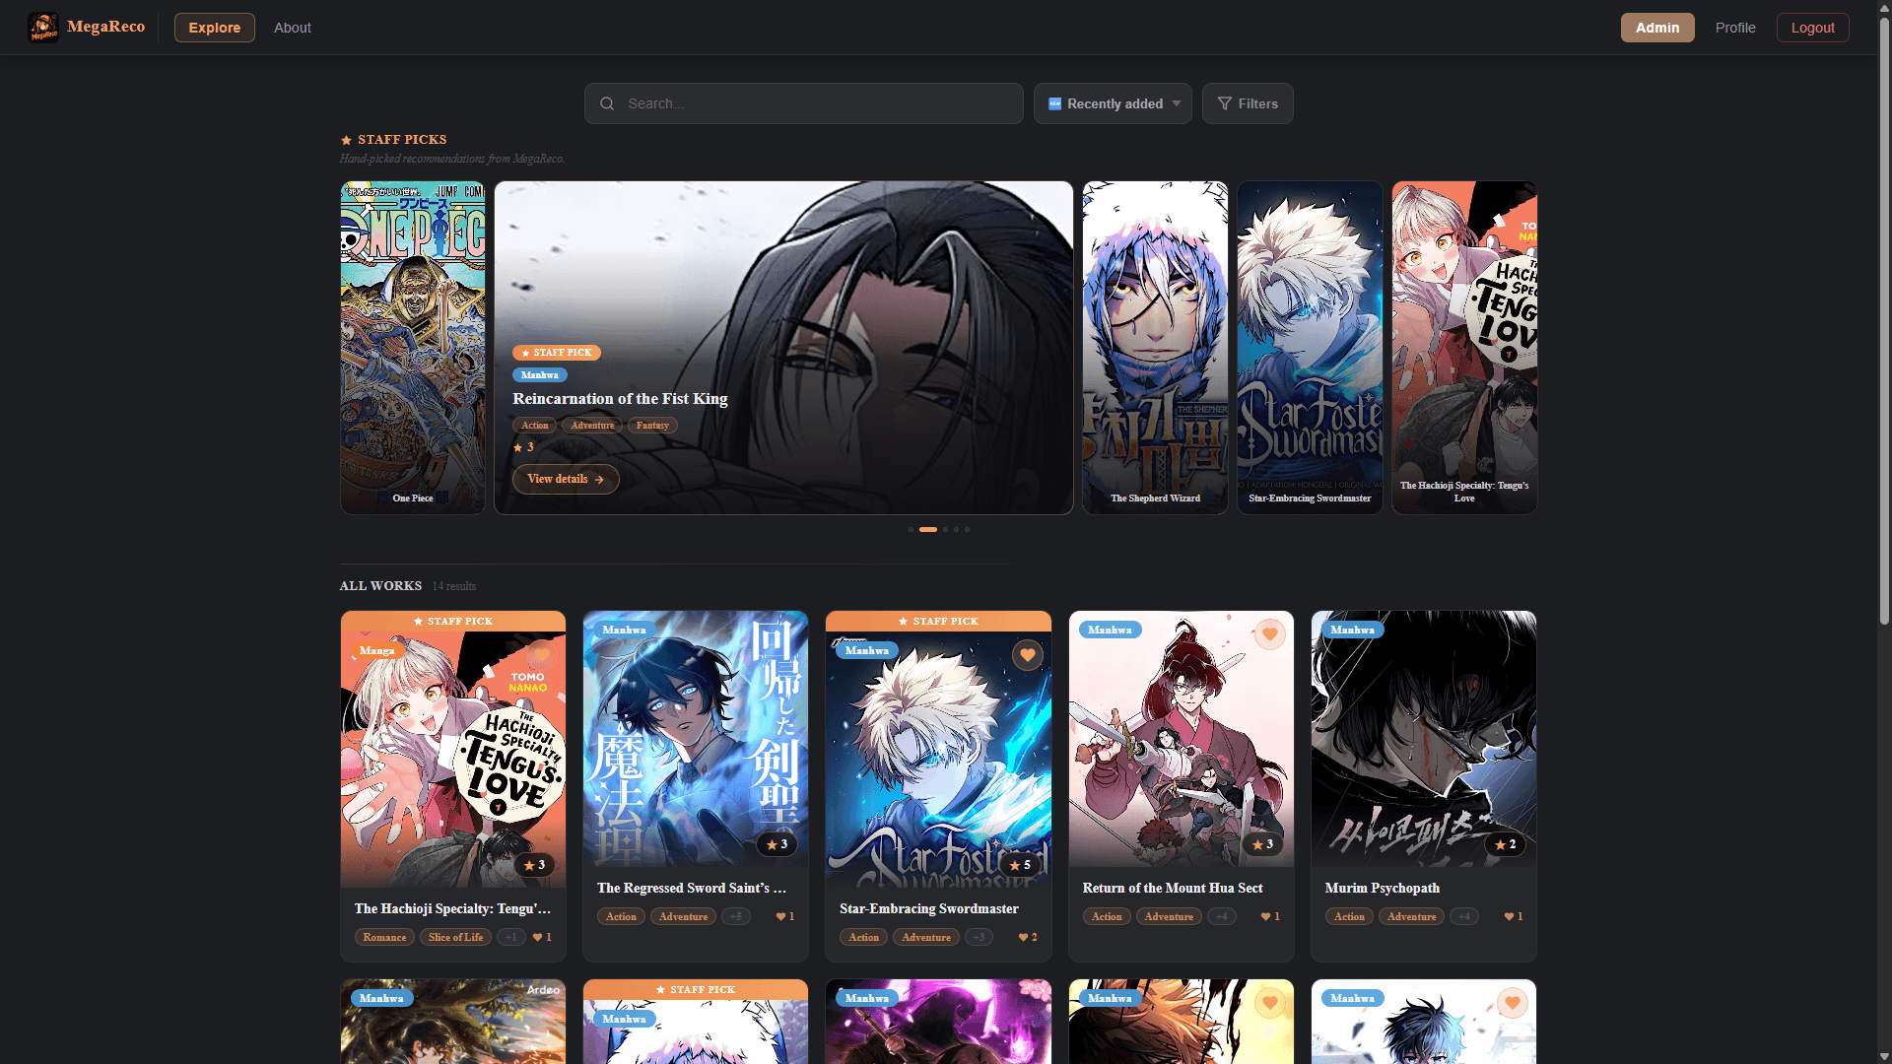Screen dimensions: 1892x1064
Task: Click the active elongated carousel indicator
Action: [x=928, y=530]
